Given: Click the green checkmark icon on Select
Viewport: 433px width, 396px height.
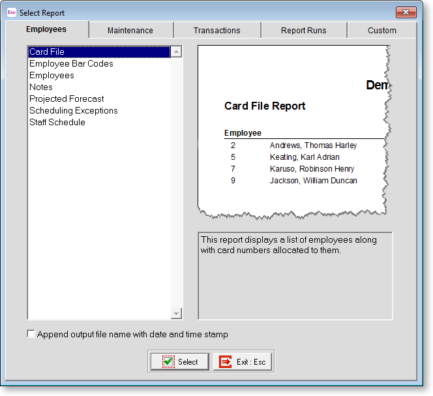Looking at the screenshot, I should click(x=168, y=361).
